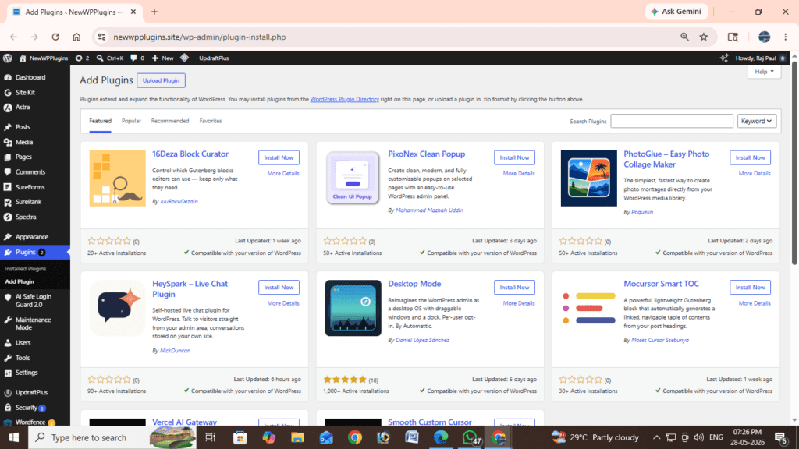This screenshot has height=449, width=799.
Task: Install the Desktop Mode plugin
Action: (x=514, y=288)
